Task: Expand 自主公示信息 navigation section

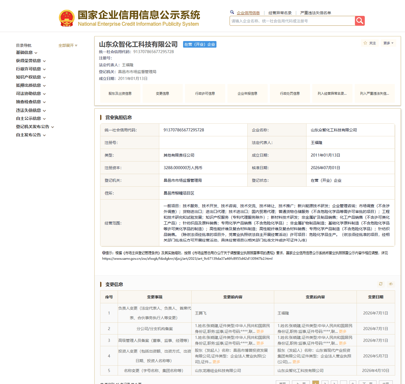Action: tap(31, 119)
